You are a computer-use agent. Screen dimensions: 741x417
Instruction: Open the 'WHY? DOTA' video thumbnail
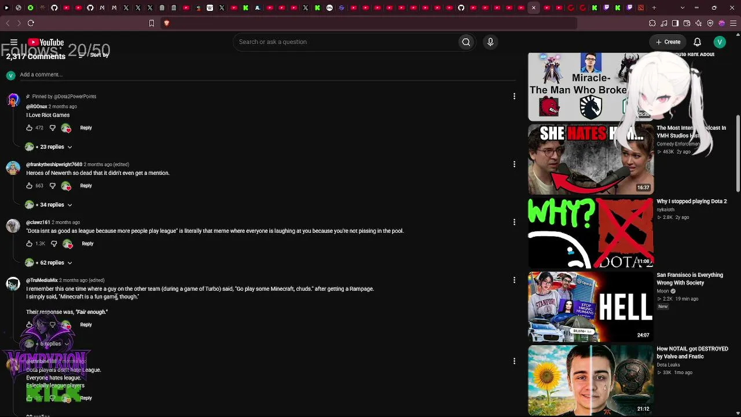point(590,233)
